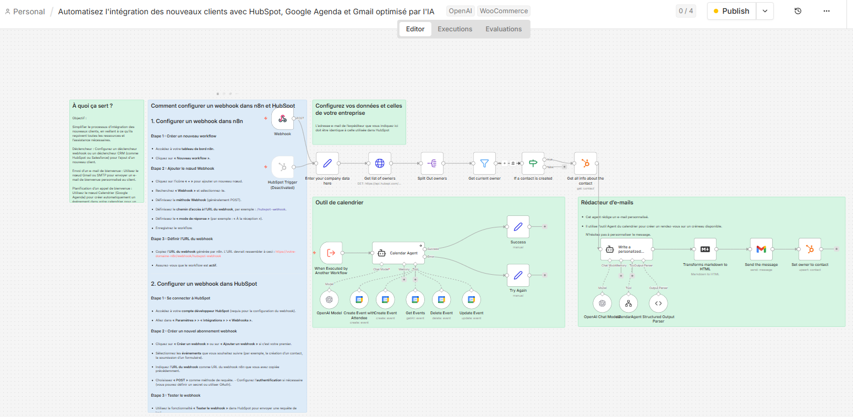
Task: Switch to the Executions tab
Action: (x=455, y=29)
